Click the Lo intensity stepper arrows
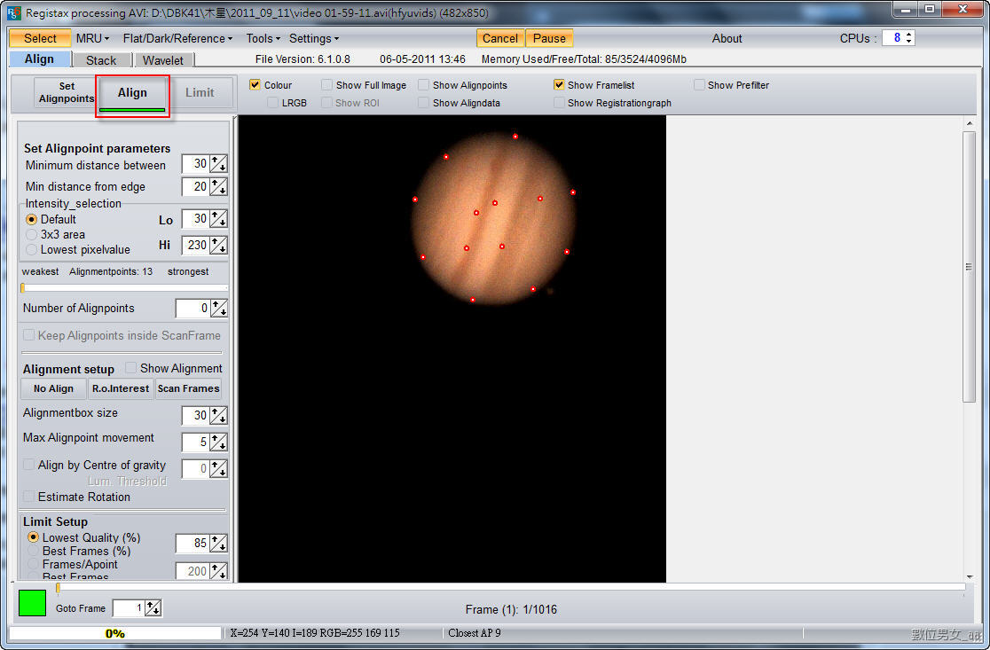The width and height of the screenshot is (990, 650). click(x=218, y=219)
